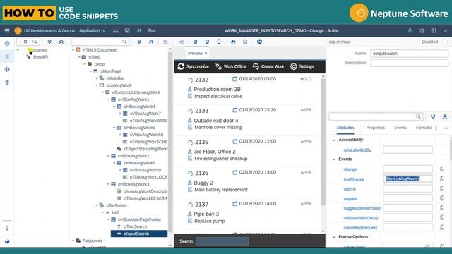Click the mobile phone preview icon
452x254 pixels.
[x=219, y=42]
